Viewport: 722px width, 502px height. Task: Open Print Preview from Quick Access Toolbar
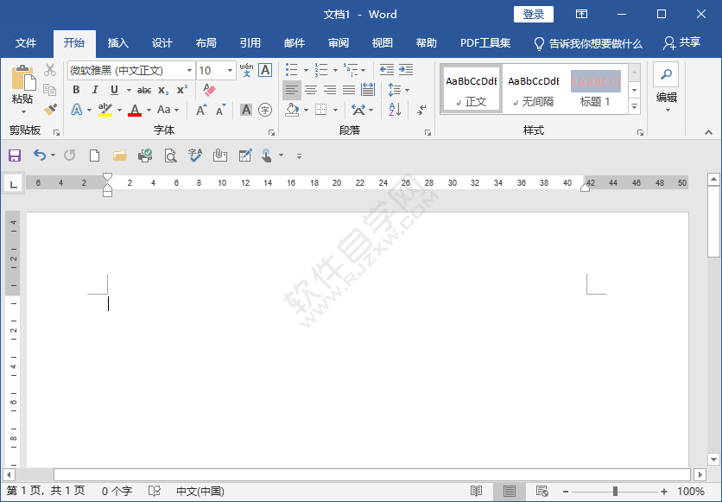[170, 156]
